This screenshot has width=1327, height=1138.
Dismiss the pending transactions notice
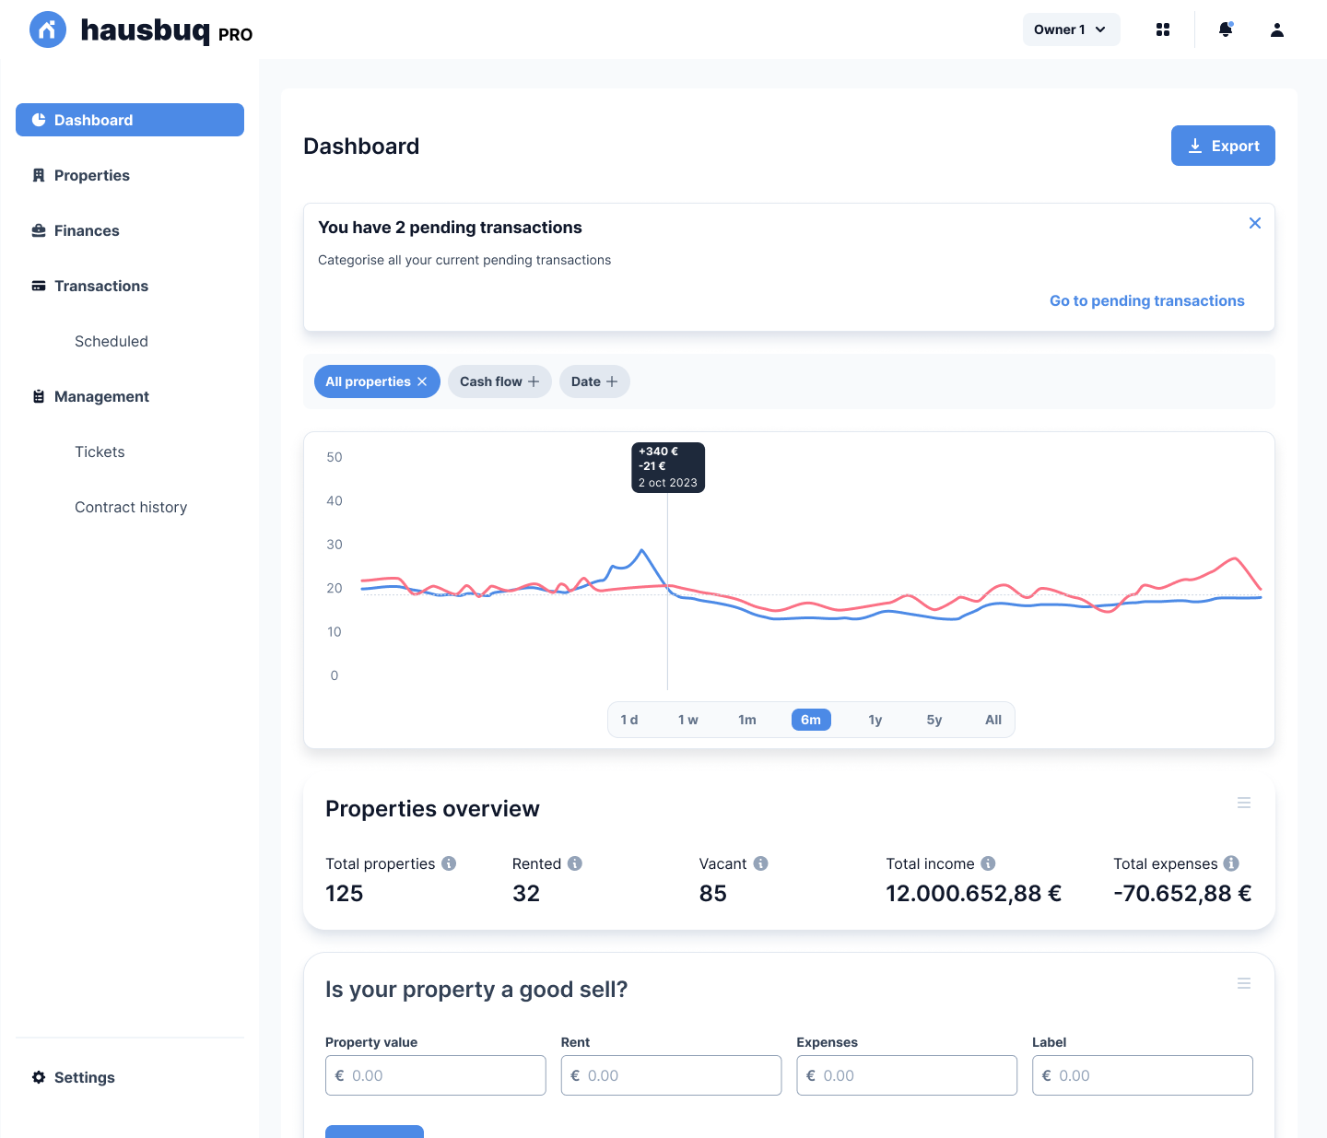click(1254, 223)
